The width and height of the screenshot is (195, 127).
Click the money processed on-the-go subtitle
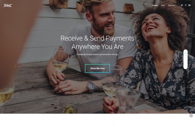coord(97,54)
